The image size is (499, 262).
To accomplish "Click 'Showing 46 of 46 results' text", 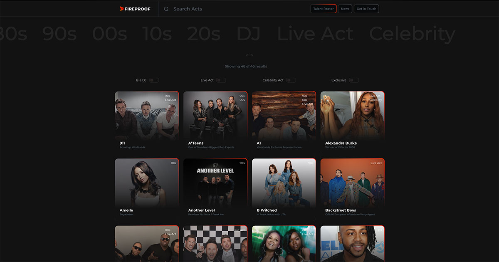I will 246,67.
